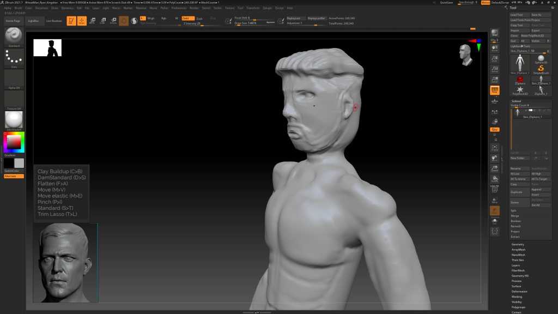
Task: Select the Scale transform tool
Action: pos(102,21)
